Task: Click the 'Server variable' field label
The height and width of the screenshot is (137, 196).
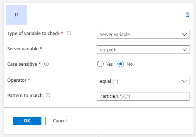Action: pos(23,49)
